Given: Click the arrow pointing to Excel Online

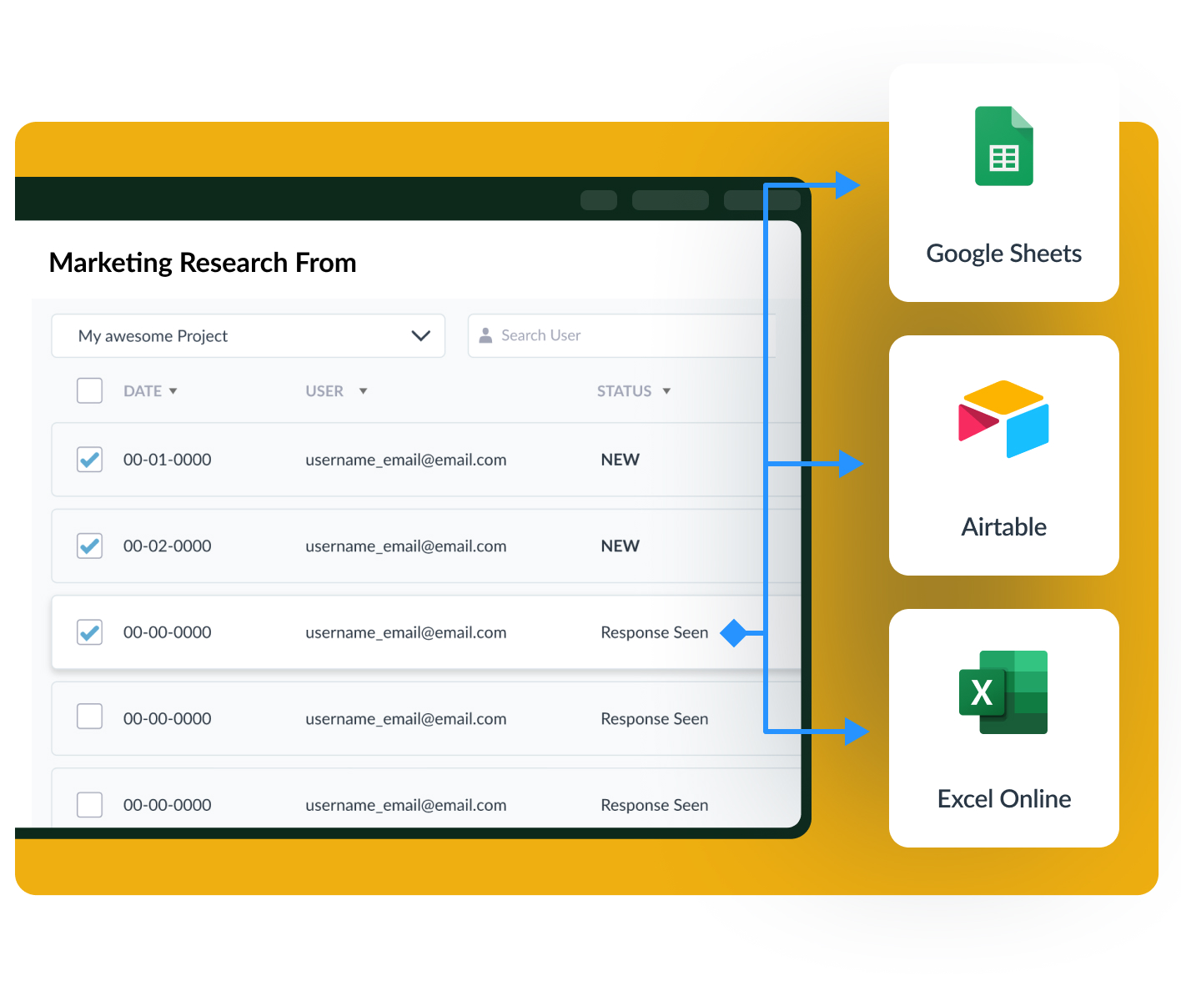Looking at the screenshot, I should 855,732.
